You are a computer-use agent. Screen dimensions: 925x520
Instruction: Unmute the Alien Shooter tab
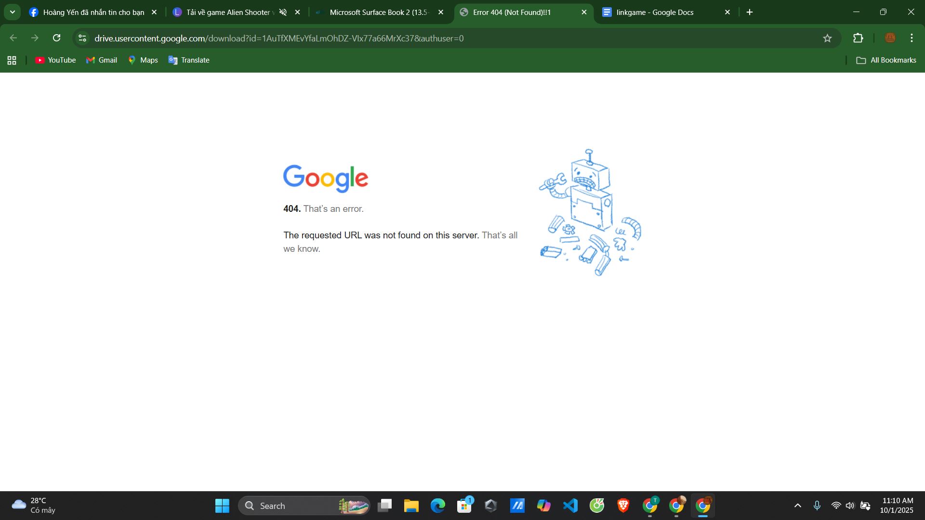283,12
